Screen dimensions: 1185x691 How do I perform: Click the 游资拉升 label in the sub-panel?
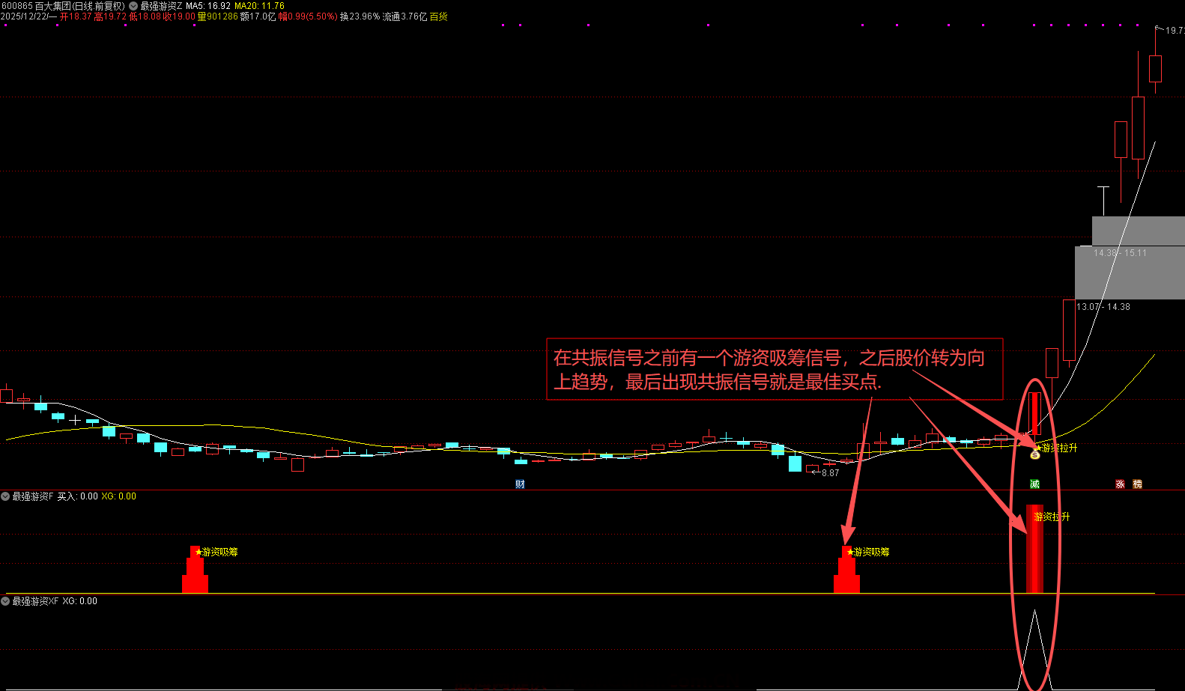(x=1052, y=517)
